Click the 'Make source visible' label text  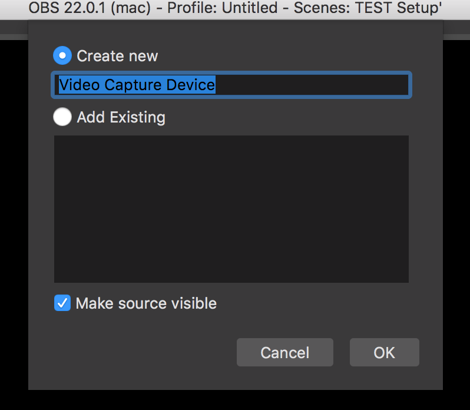pyautogui.click(x=146, y=303)
